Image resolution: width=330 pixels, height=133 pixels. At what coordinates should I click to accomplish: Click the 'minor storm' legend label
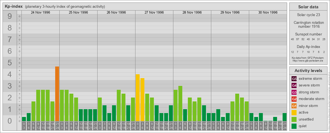(x=308, y=106)
